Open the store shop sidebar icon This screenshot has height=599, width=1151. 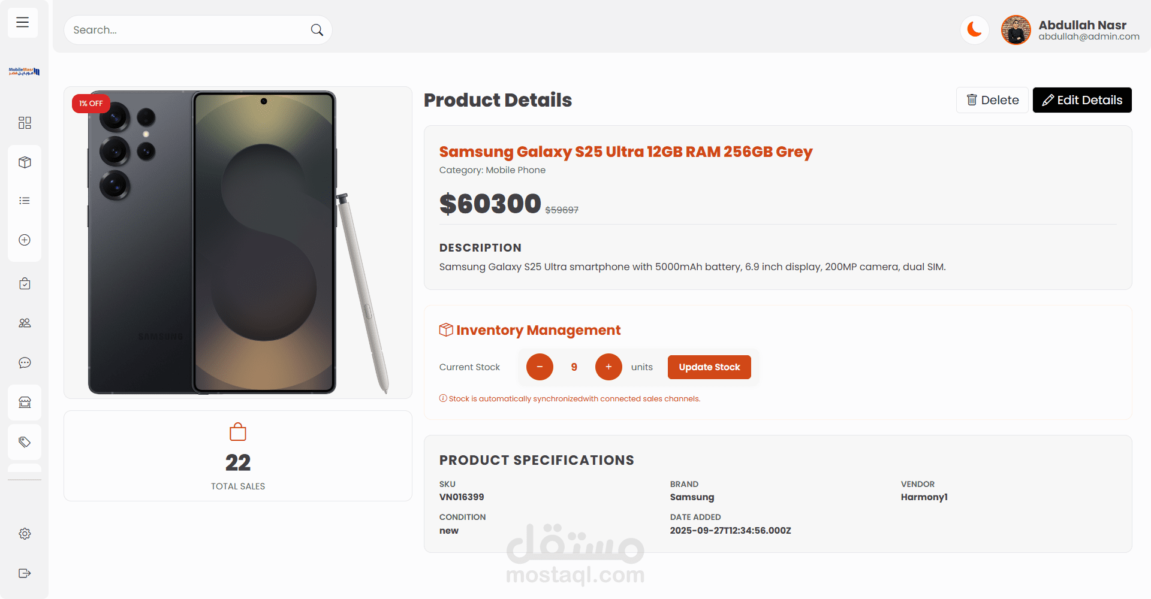click(x=25, y=403)
